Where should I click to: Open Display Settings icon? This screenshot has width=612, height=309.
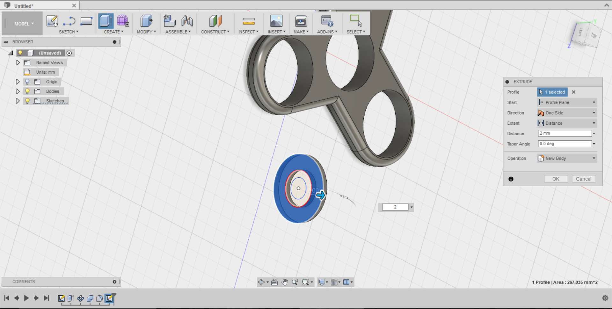(322, 282)
